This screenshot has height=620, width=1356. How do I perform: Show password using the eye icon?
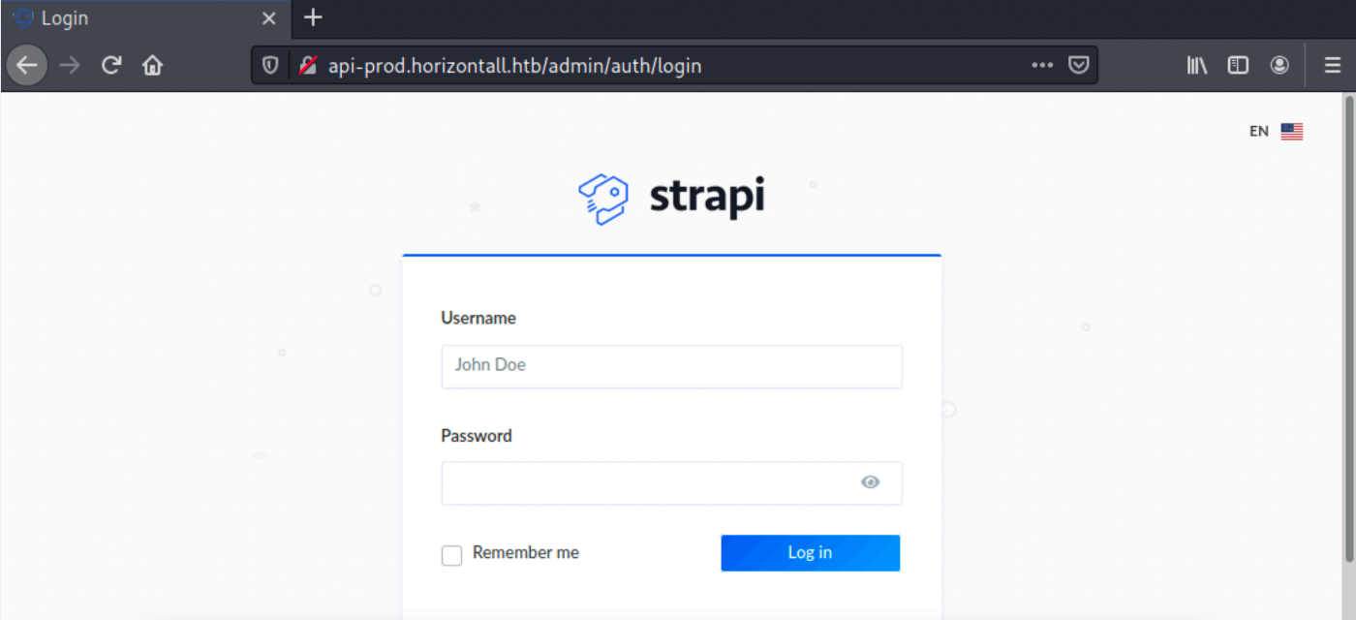871,482
